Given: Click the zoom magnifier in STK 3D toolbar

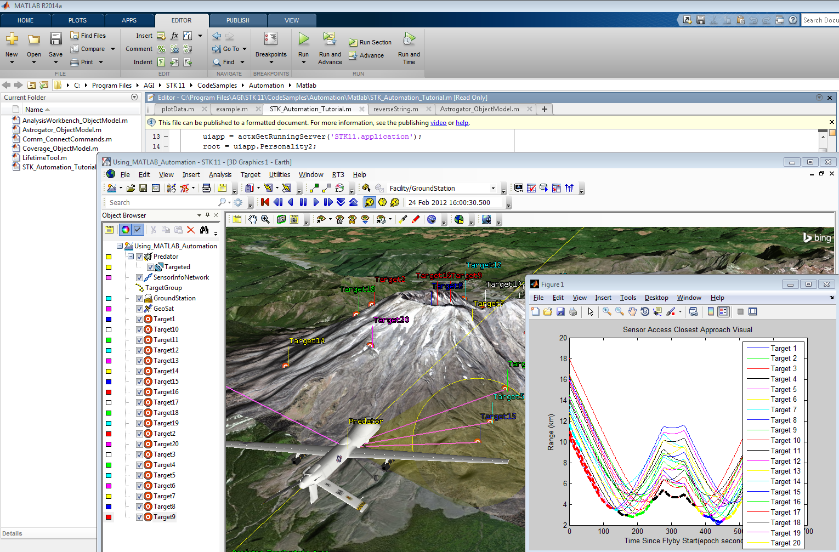Looking at the screenshot, I should point(265,219).
